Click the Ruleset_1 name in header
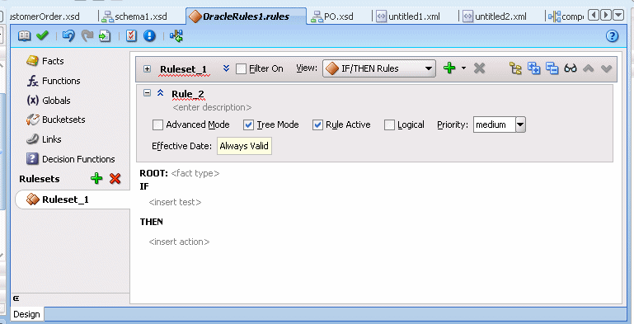 (184, 69)
